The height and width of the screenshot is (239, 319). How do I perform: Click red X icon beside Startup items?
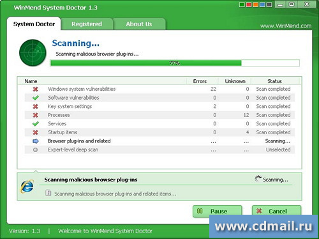[x=36, y=132]
